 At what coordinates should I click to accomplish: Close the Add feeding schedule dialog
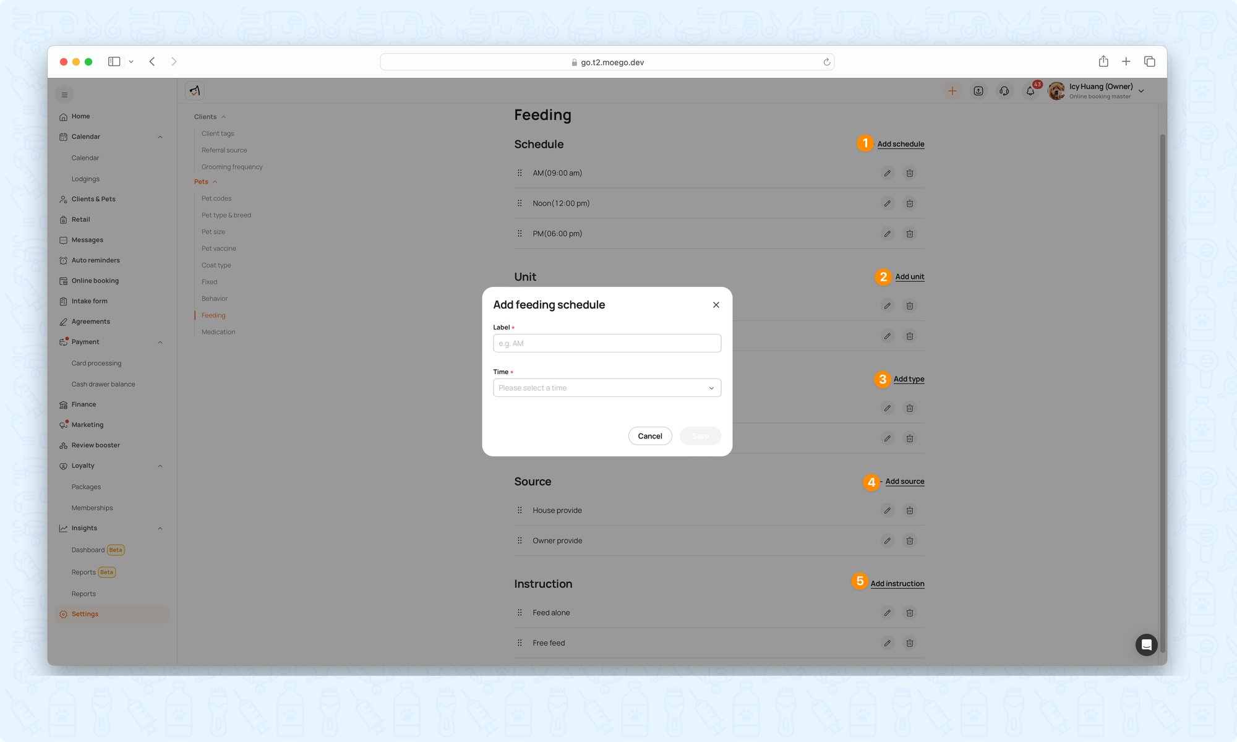point(716,305)
